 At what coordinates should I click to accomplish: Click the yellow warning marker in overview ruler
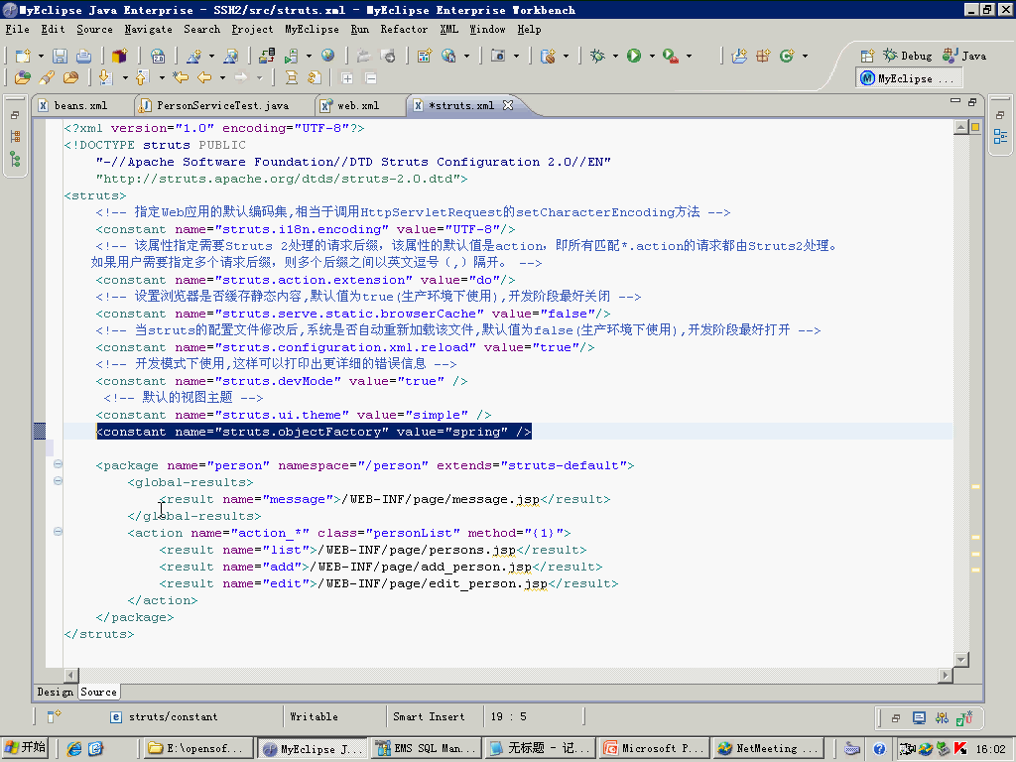click(975, 127)
